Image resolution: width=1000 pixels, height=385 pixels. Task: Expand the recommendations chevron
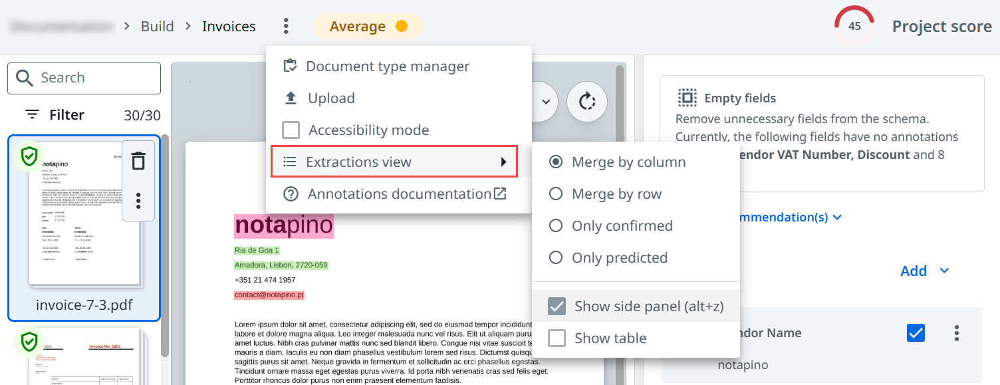point(837,217)
